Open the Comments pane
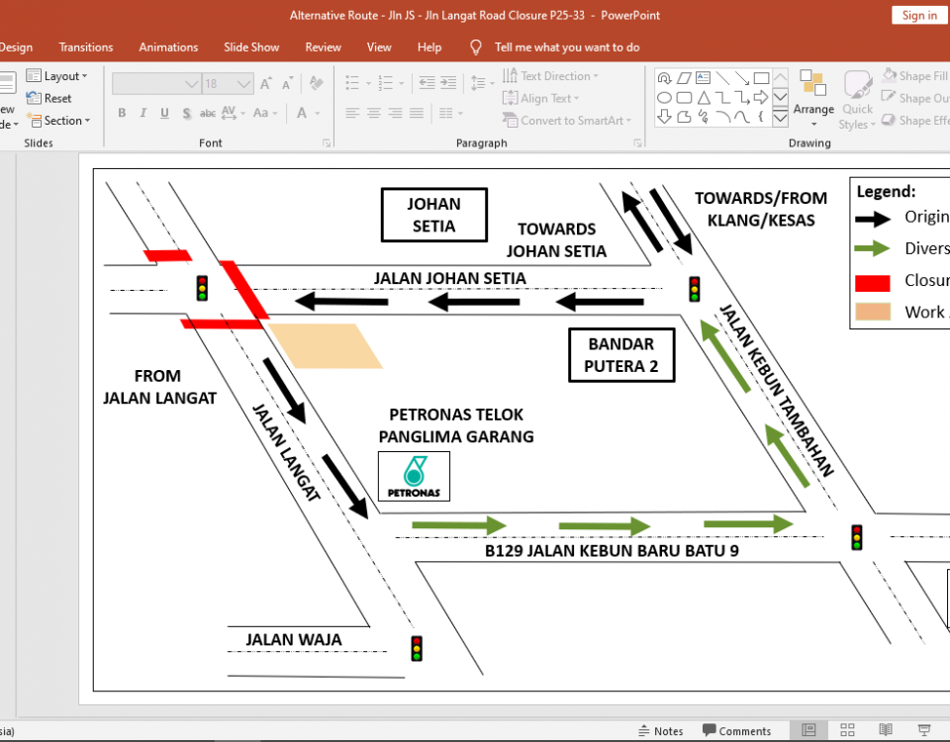 736,731
